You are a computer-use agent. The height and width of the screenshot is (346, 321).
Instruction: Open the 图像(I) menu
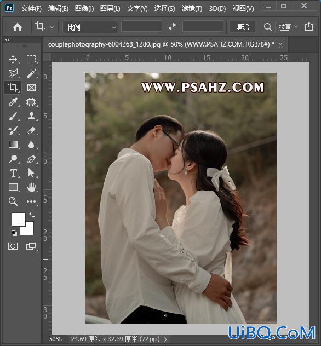[x=84, y=9]
